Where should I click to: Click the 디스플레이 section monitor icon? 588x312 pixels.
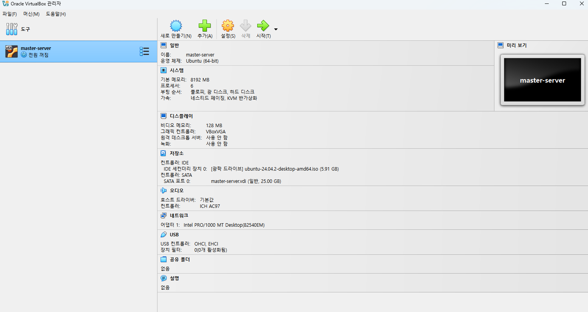(x=164, y=116)
